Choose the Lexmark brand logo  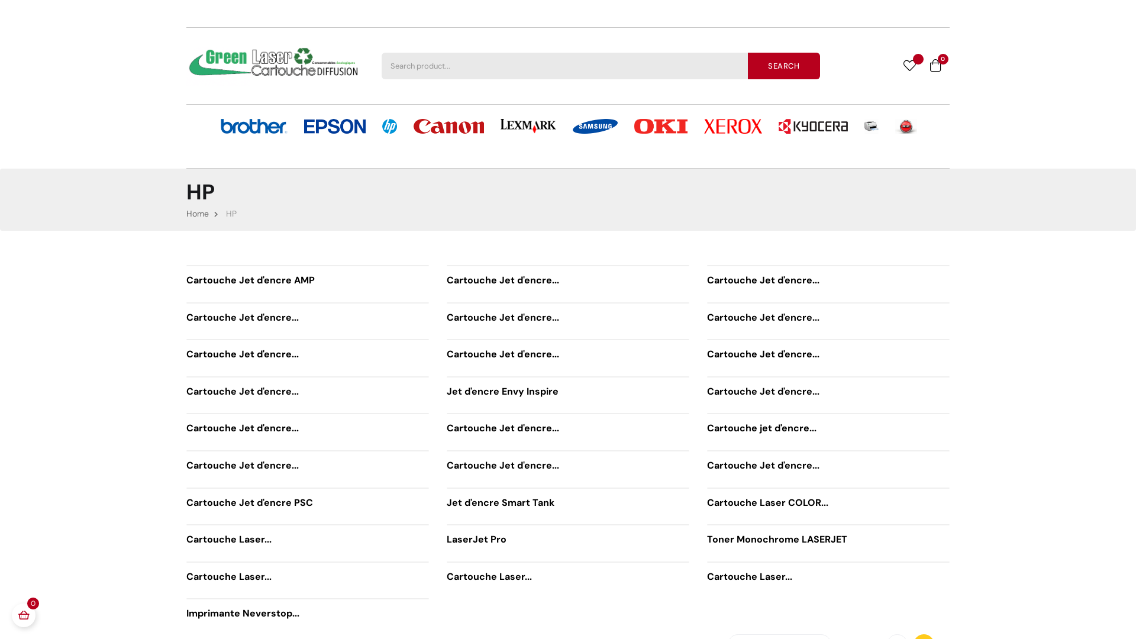(x=528, y=126)
